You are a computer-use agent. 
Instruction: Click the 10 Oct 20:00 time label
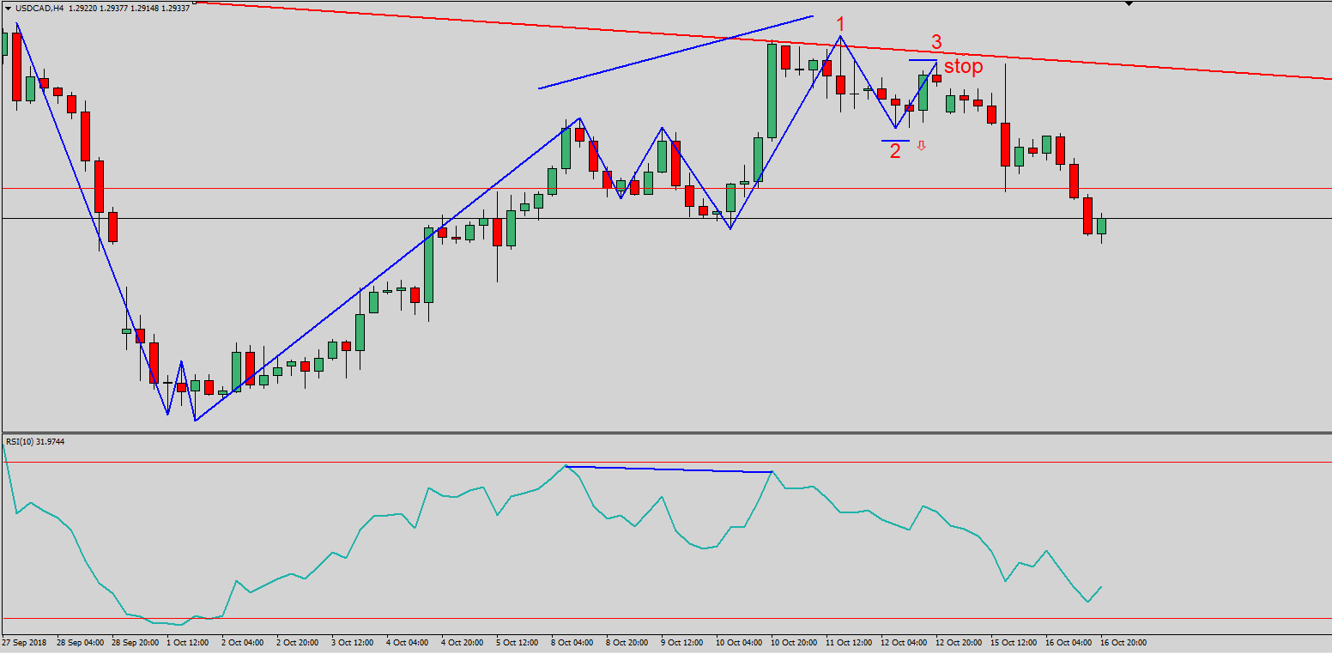792,642
